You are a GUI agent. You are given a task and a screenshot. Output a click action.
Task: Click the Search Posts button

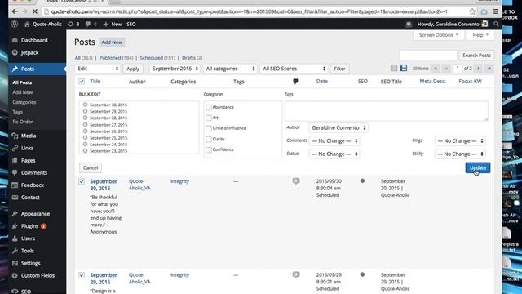[476, 56]
